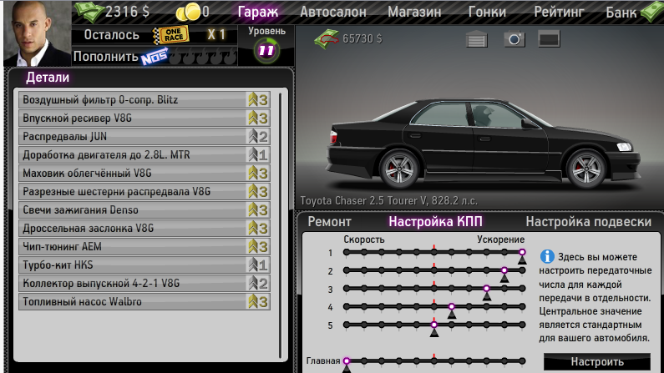
Task: Click upgrade rank icon for Турбо-кит HKS
Action: (258, 265)
